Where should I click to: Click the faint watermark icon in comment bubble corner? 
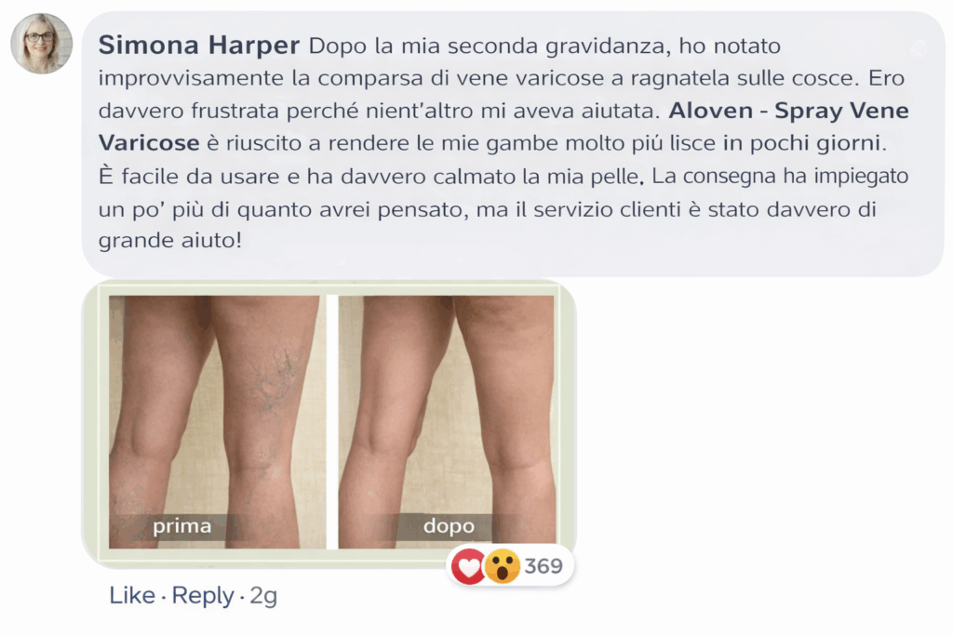click(918, 47)
